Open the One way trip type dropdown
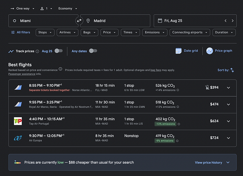The image size is (243, 176). pos(22,9)
